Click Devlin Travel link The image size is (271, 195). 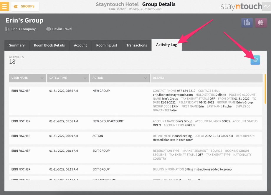[62, 29]
